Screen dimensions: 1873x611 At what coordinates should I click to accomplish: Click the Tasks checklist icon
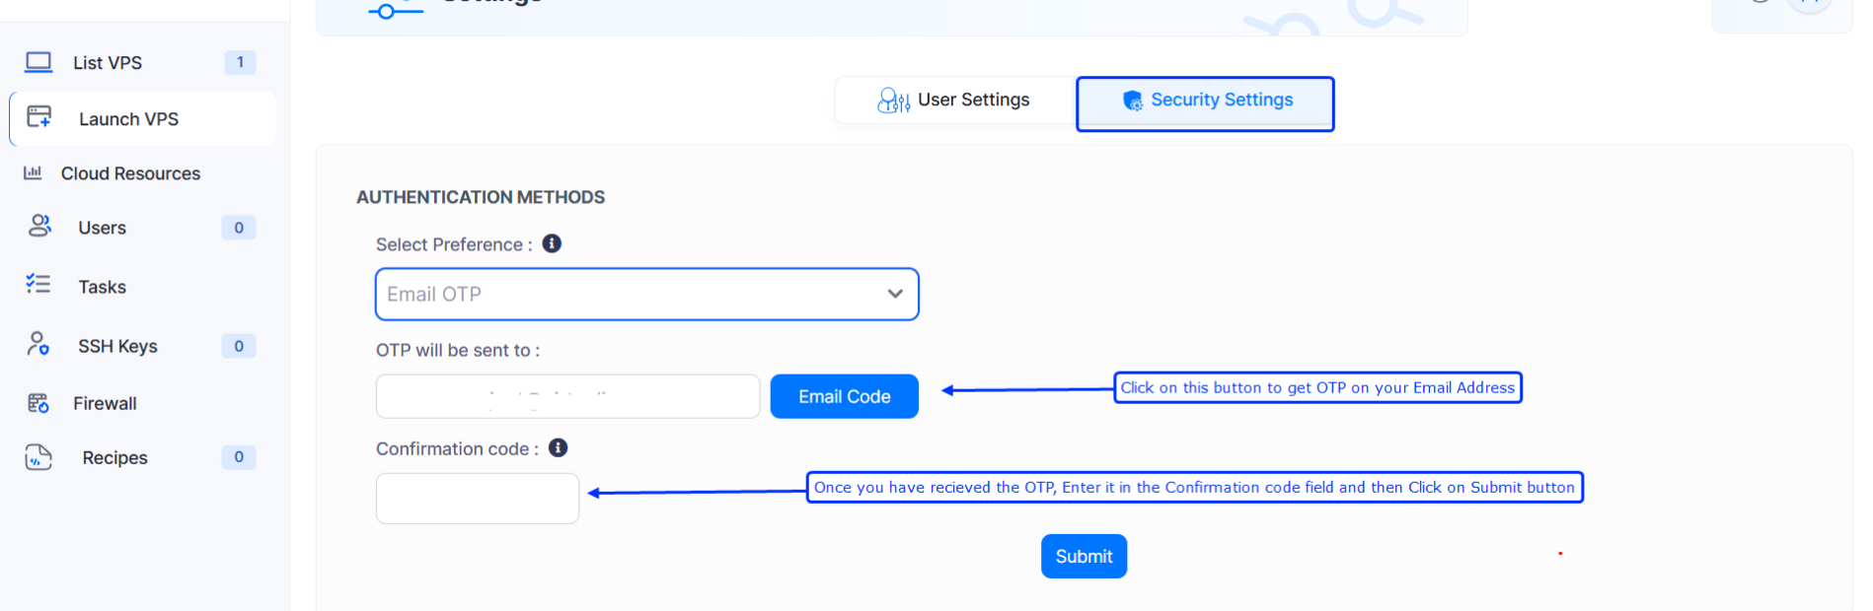[38, 285]
